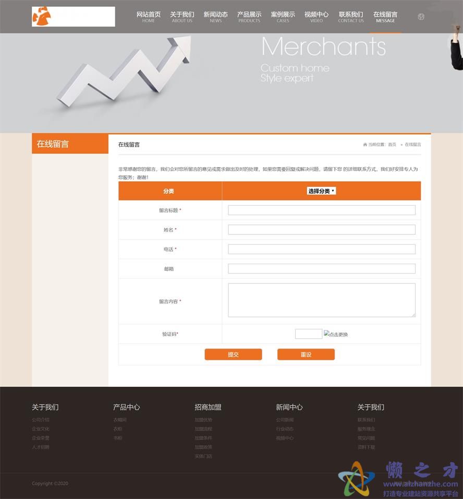Image resolution: width=463 pixels, height=499 pixels.
Task: Click the 验证码 captcha input box
Action: point(308,334)
